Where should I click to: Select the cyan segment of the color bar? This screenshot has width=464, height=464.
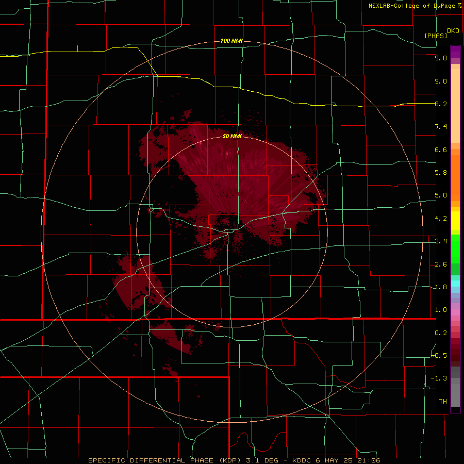coord(455,284)
